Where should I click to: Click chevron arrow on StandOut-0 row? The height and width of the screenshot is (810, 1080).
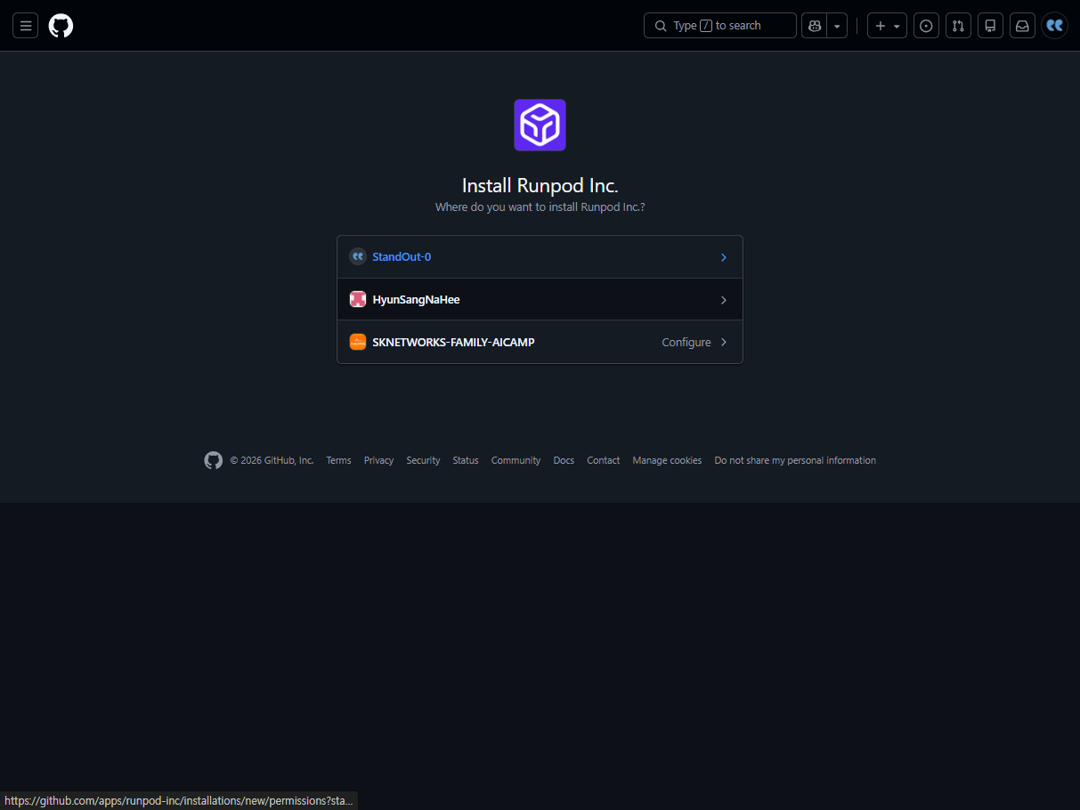[723, 257]
